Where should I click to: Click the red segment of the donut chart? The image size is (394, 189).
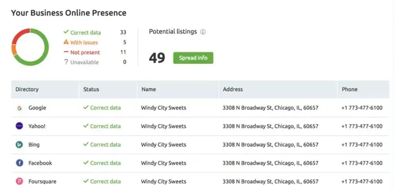click(19, 34)
